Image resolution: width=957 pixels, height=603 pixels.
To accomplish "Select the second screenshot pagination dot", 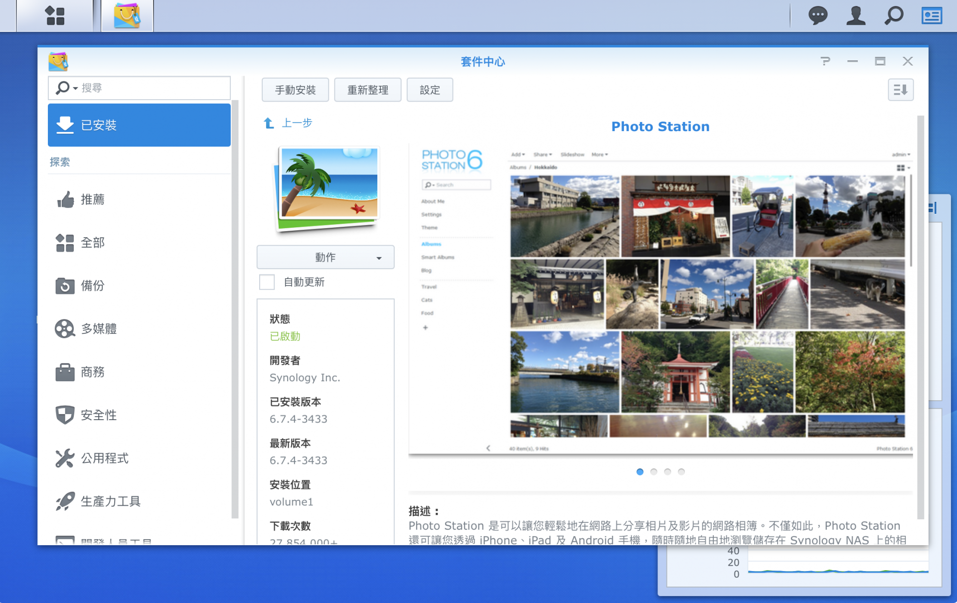I will coord(653,471).
